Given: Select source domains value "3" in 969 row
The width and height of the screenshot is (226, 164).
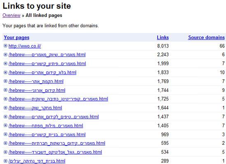Looking at the screenshot, I should tap(223, 135).
